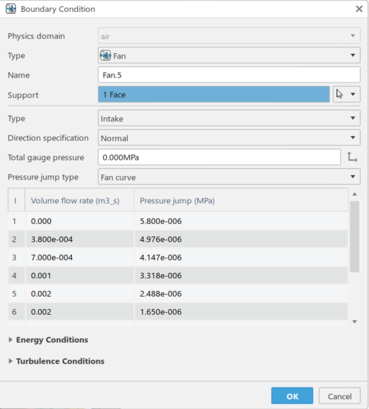Click OK to confirm boundary condition
The image size is (369, 409).
[x=292, y=396]
